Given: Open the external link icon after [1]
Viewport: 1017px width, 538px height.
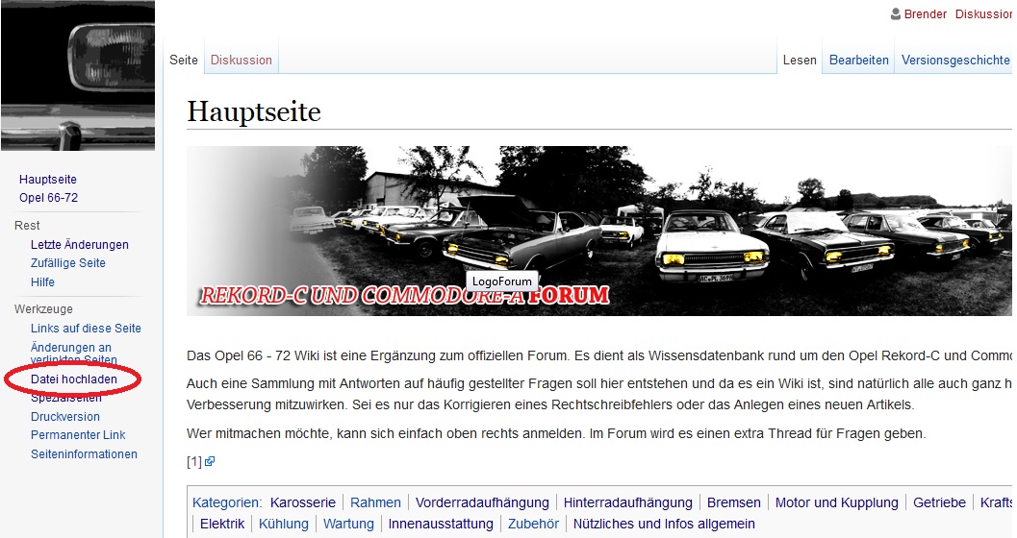Looking at the screenshot, I should pos(210,461).
